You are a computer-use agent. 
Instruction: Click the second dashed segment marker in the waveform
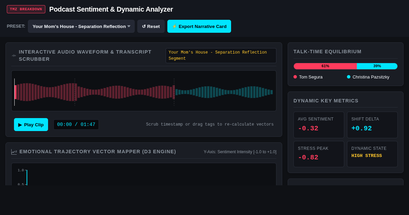pos(174,92)
